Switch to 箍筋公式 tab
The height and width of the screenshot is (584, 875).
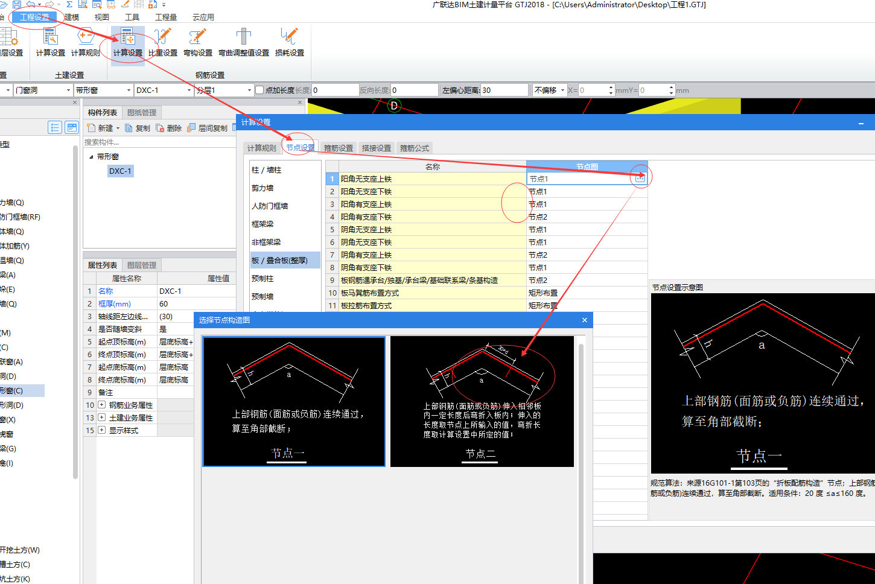point(415,148)
